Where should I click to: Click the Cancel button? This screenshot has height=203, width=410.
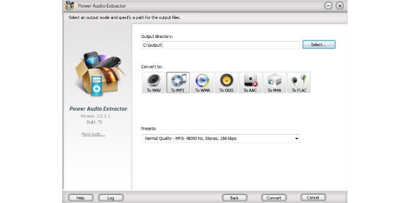pos(313,198)
